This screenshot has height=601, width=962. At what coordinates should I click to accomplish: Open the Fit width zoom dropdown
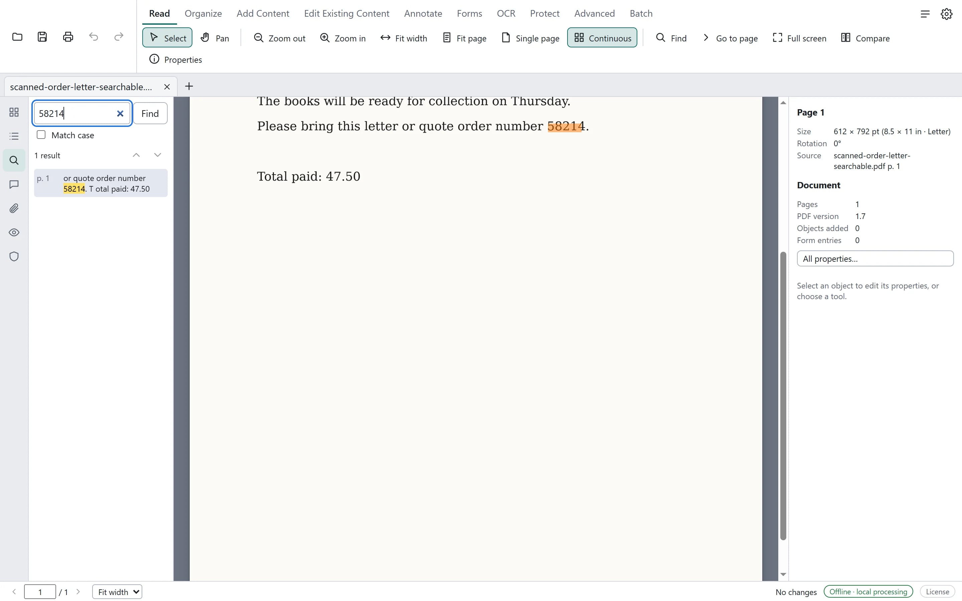(x=117, y=592)
